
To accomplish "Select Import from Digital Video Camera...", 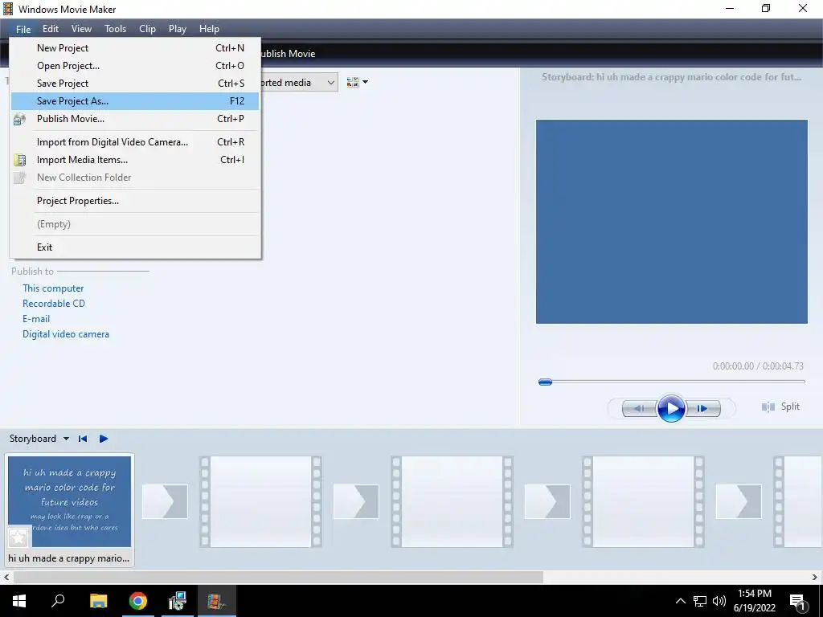I will [135, 142].
